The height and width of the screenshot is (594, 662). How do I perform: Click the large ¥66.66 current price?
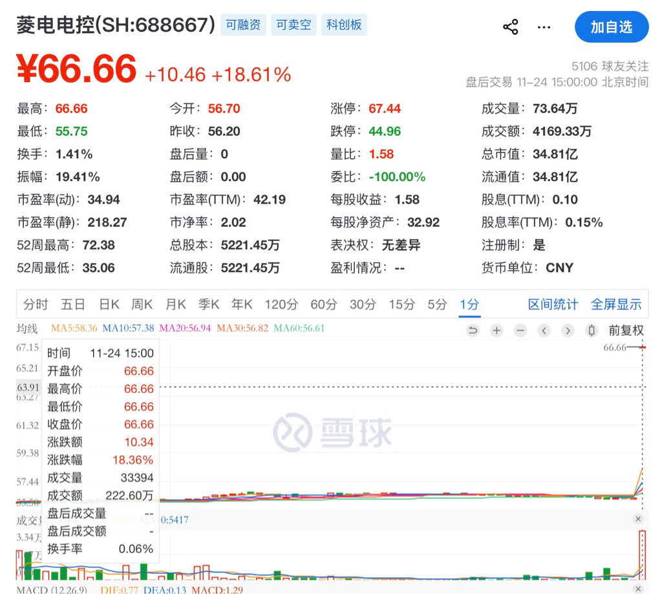pyautogui.click(x=76, y=69)
